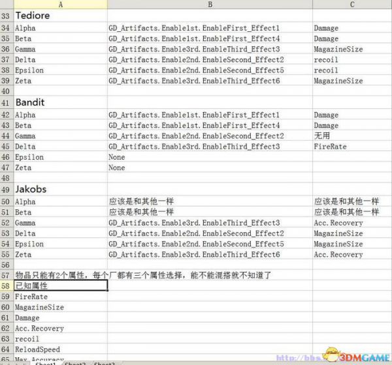The image size is (392, 365).
Task: Select the MagazineSize cell in row 36
Action: pyautogui.click(x=352, y=49)
